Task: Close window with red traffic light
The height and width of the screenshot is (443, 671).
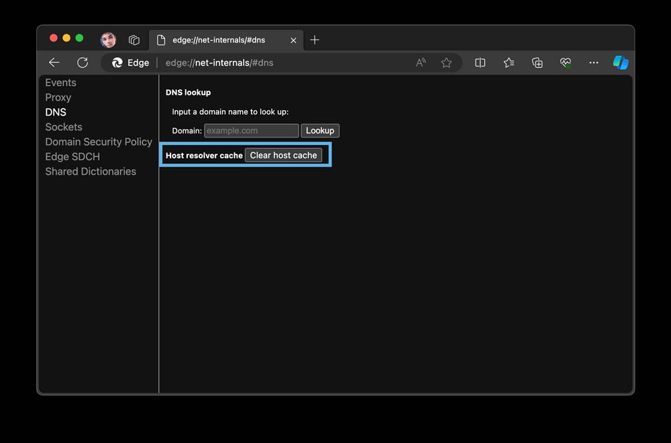Action: [54, 38]
